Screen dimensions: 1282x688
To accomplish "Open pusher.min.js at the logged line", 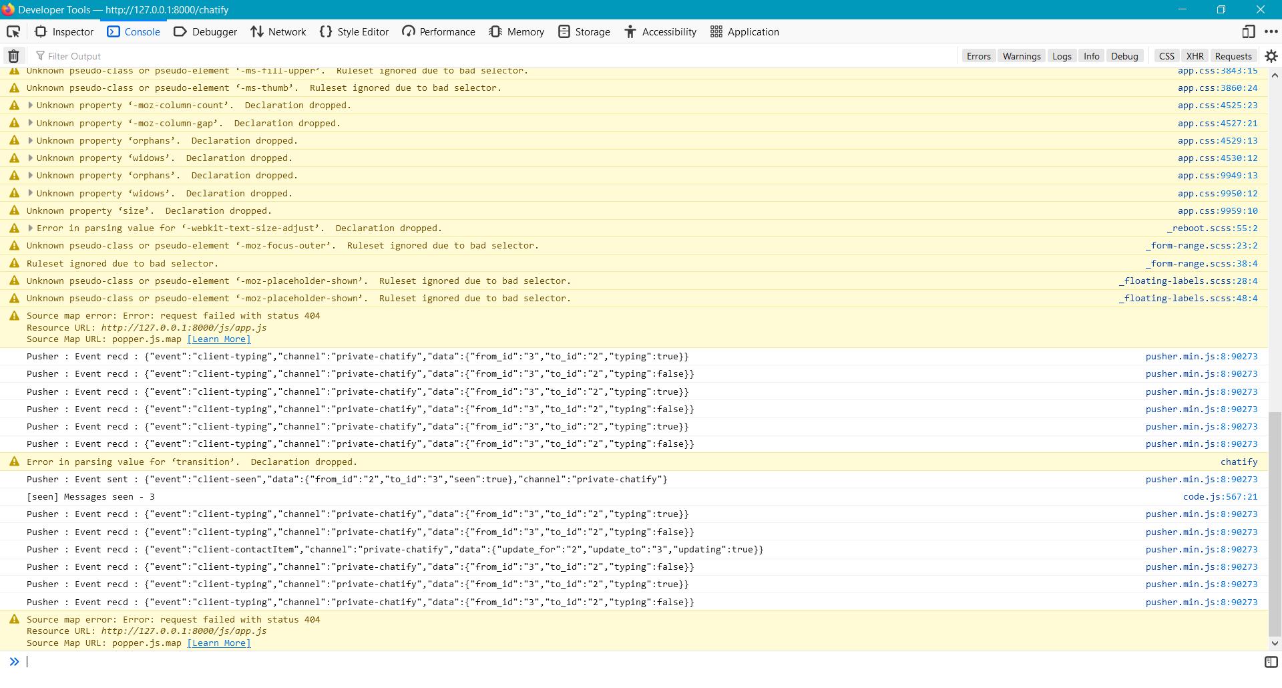I will 1201,356.
